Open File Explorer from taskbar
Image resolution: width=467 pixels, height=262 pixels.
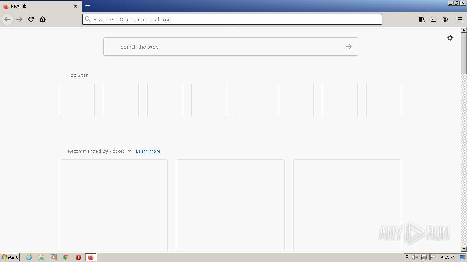[41, 257]
